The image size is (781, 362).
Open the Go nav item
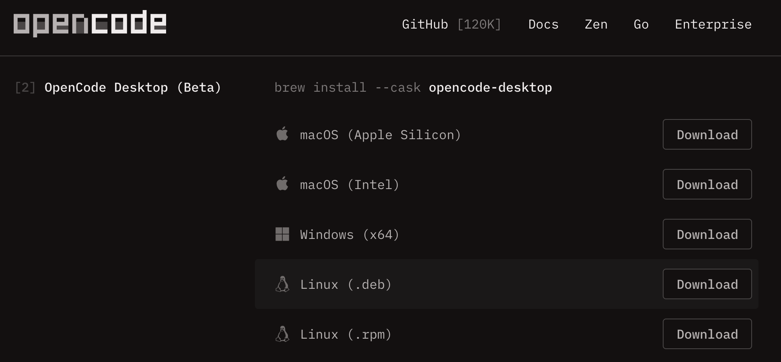(641, 25)
